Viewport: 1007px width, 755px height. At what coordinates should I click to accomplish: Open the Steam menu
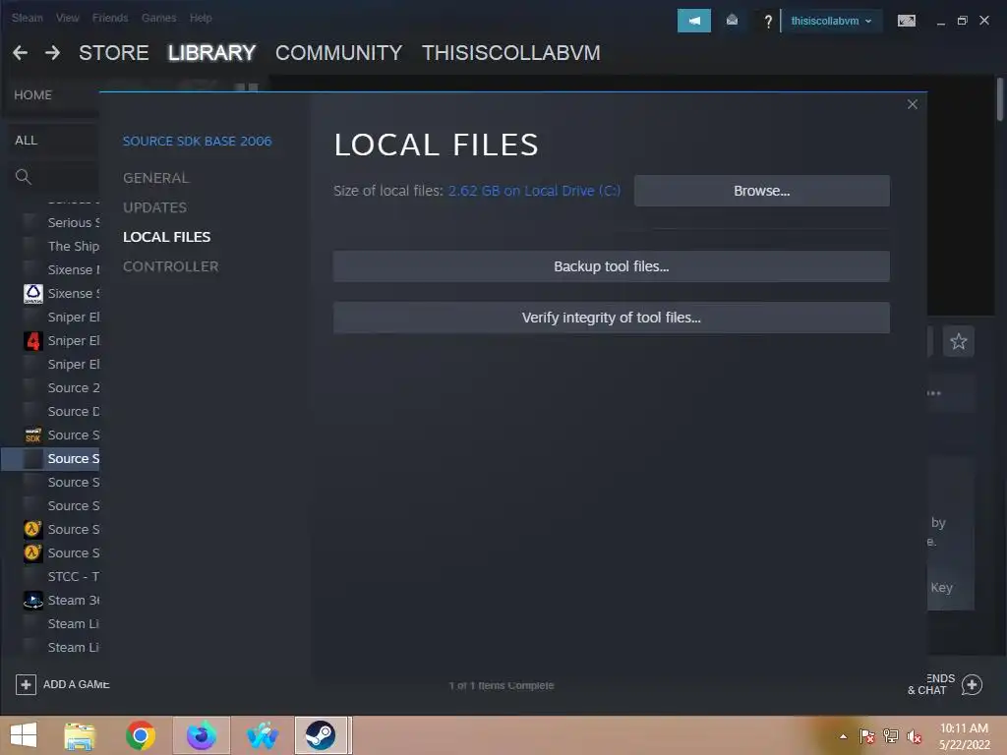[x=27, y=18]
